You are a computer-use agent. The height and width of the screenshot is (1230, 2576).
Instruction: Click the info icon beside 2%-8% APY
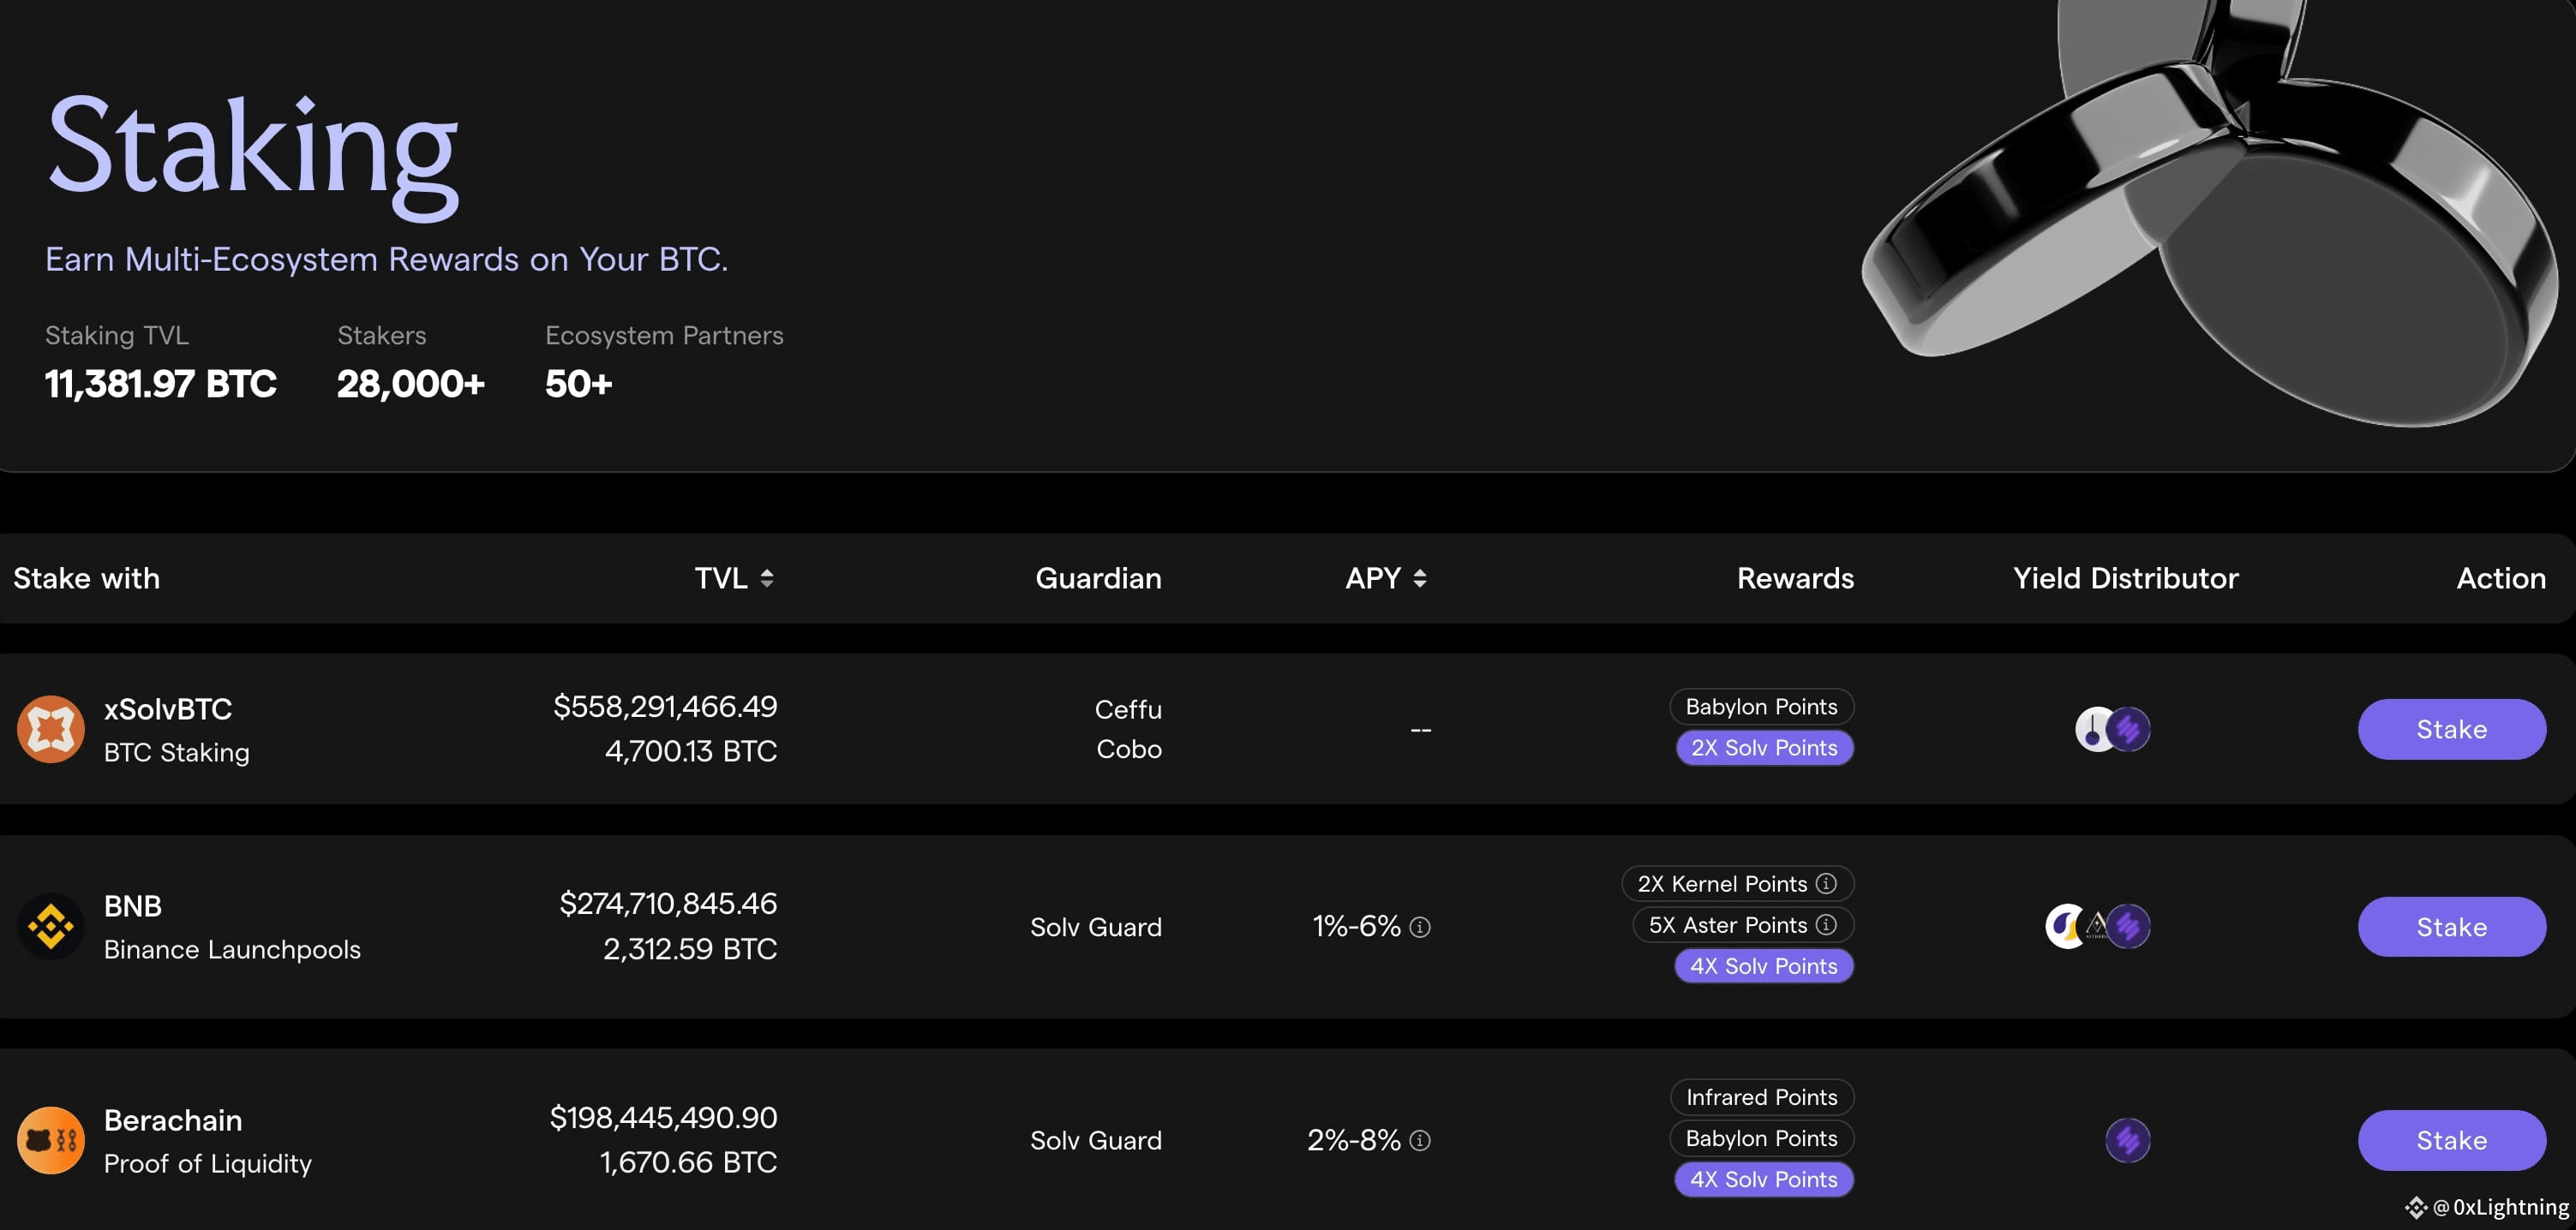(x=1420, y=1140)
